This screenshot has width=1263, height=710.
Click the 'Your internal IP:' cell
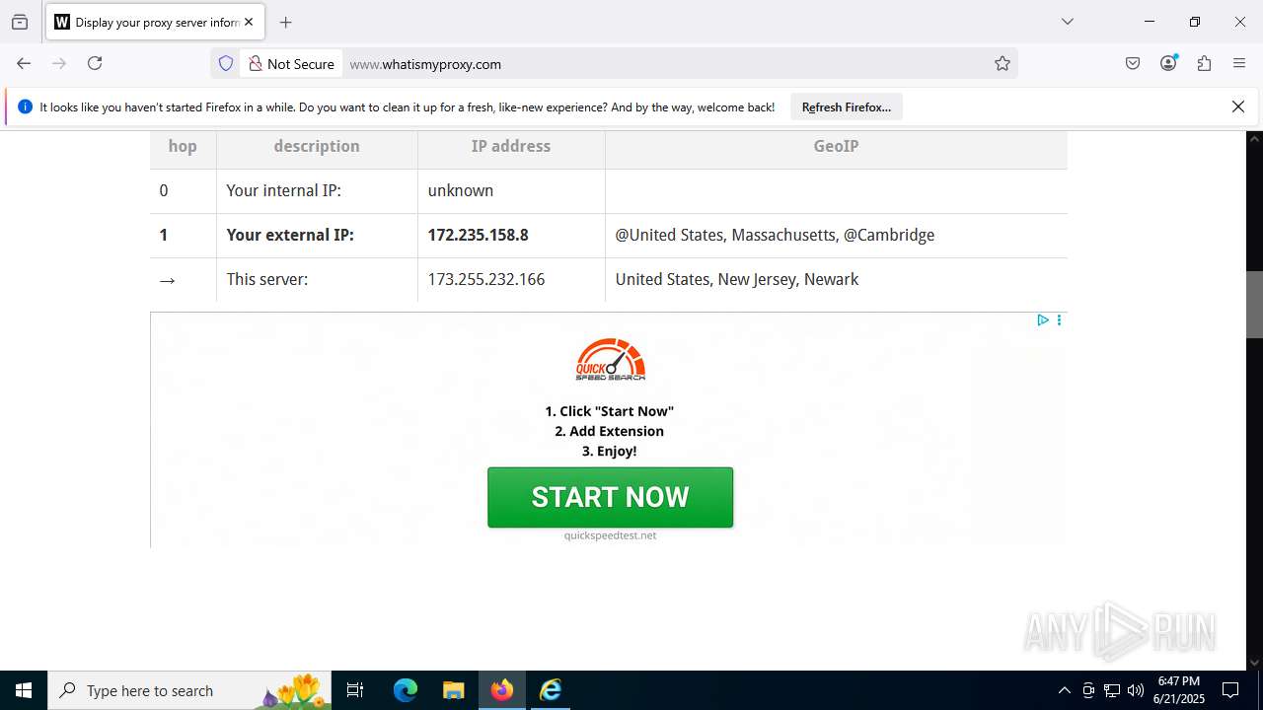pos(317,191)
